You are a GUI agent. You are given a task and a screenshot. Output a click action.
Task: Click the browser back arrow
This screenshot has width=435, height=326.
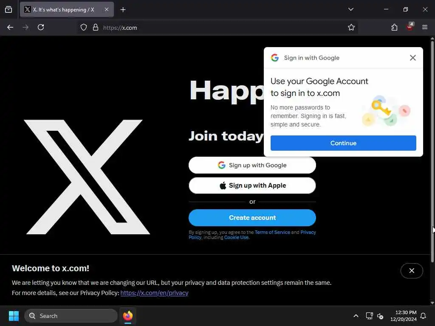[10, 28]
